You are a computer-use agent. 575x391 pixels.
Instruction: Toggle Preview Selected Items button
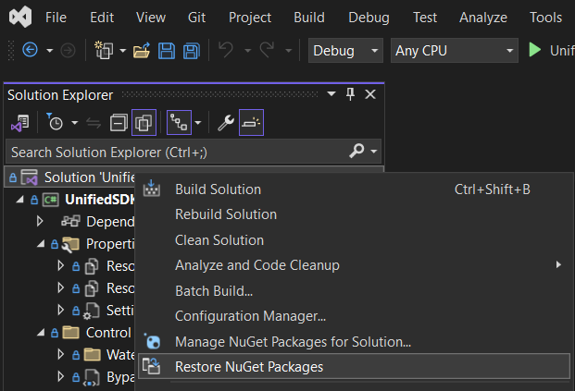click(251, 122)
